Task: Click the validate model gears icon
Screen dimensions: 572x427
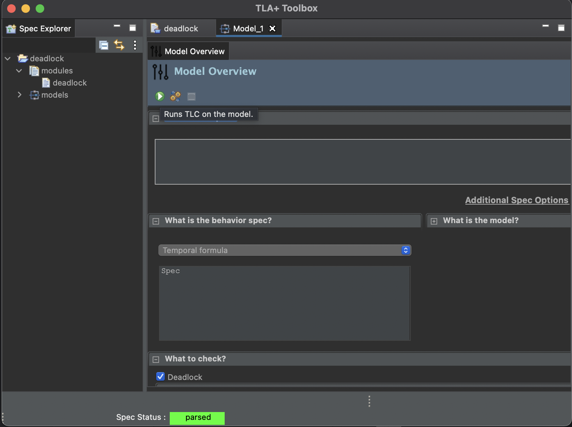Action: tap(175, 96)
